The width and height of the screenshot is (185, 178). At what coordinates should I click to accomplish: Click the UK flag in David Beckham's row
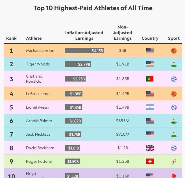[150, 148]
